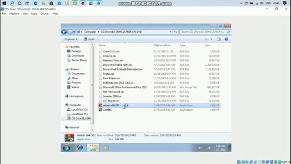Click the Windows 10 taskbar search icon
Viewport: 291px width, 164px height.
12,3
